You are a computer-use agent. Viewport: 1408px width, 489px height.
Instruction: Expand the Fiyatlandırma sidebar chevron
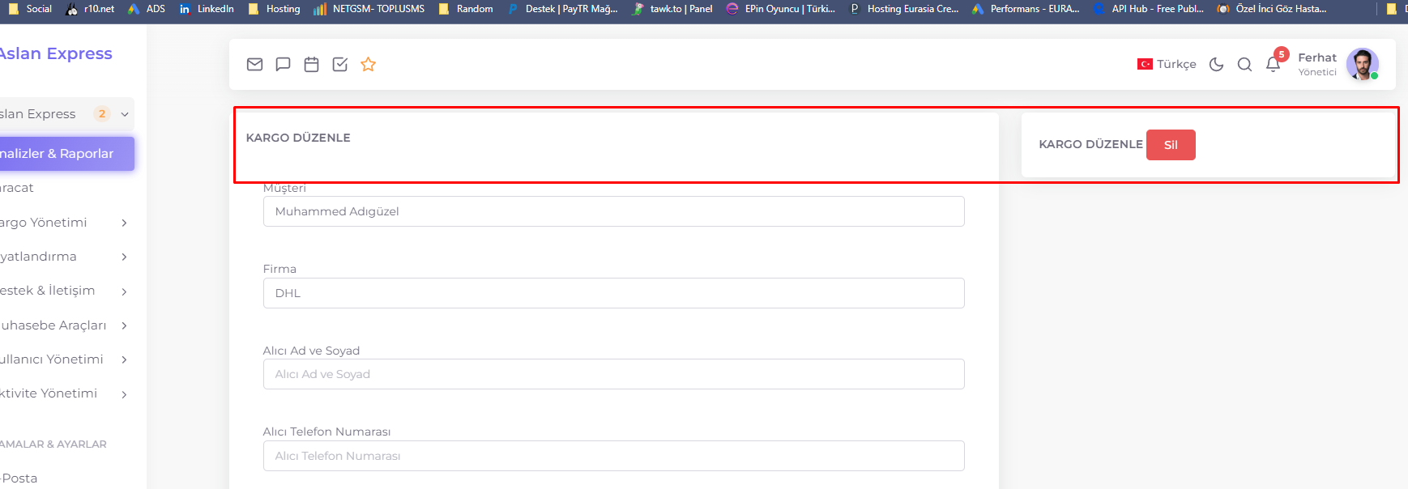click(124, 257)
